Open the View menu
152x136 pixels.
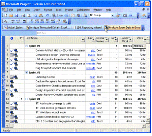(x=27, y=10)
